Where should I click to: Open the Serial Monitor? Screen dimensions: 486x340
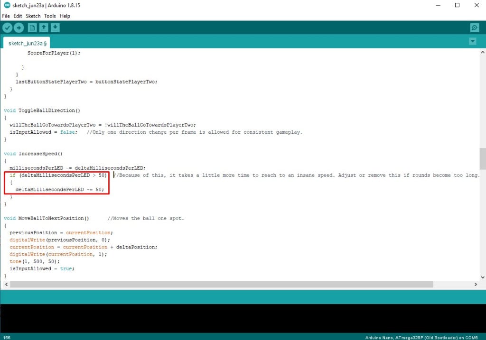point(474,28)
